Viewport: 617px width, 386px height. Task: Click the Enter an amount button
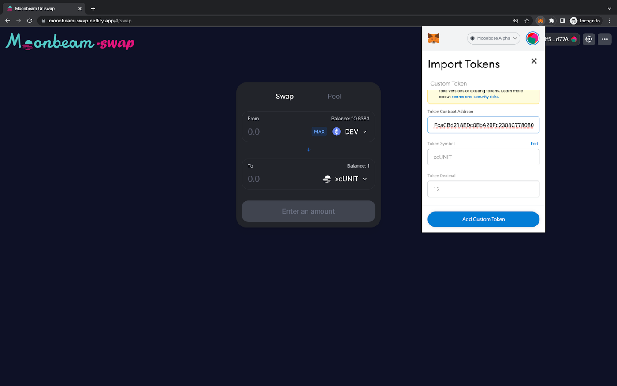pyautogui.click(x=308, y=211)
